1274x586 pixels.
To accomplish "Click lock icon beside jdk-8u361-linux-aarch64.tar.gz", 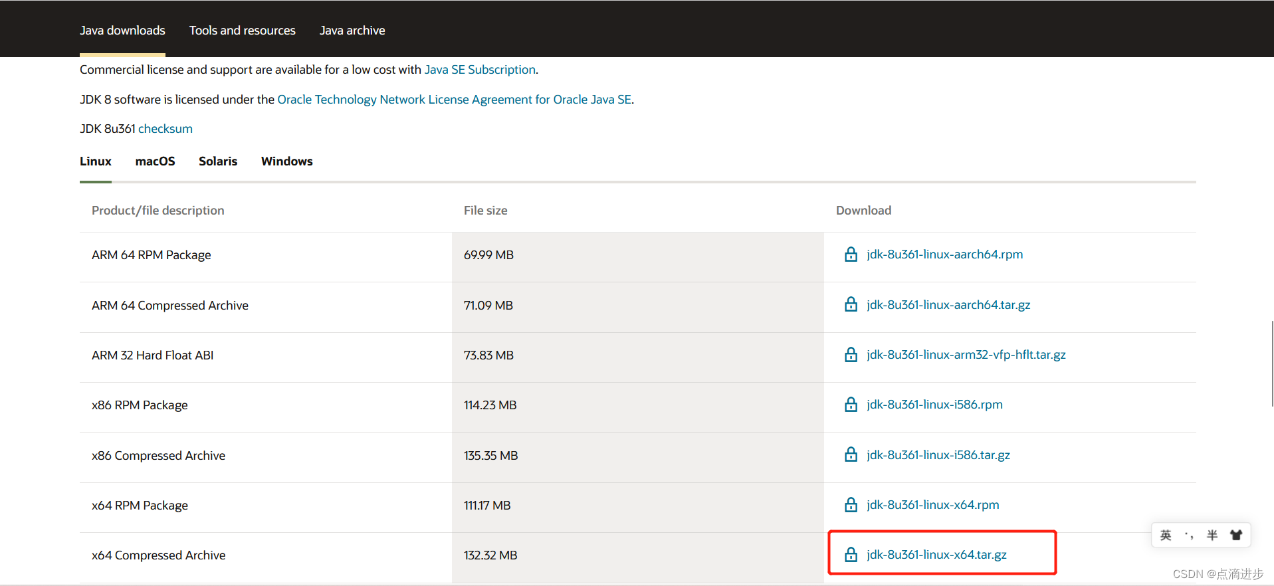I will 851,304.
